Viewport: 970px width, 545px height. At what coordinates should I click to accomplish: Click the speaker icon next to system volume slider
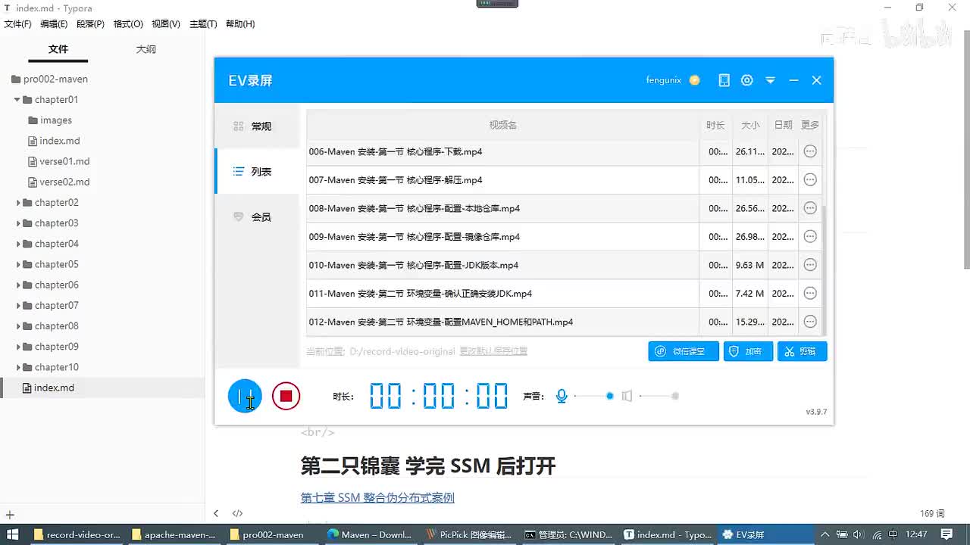[627, 396]
